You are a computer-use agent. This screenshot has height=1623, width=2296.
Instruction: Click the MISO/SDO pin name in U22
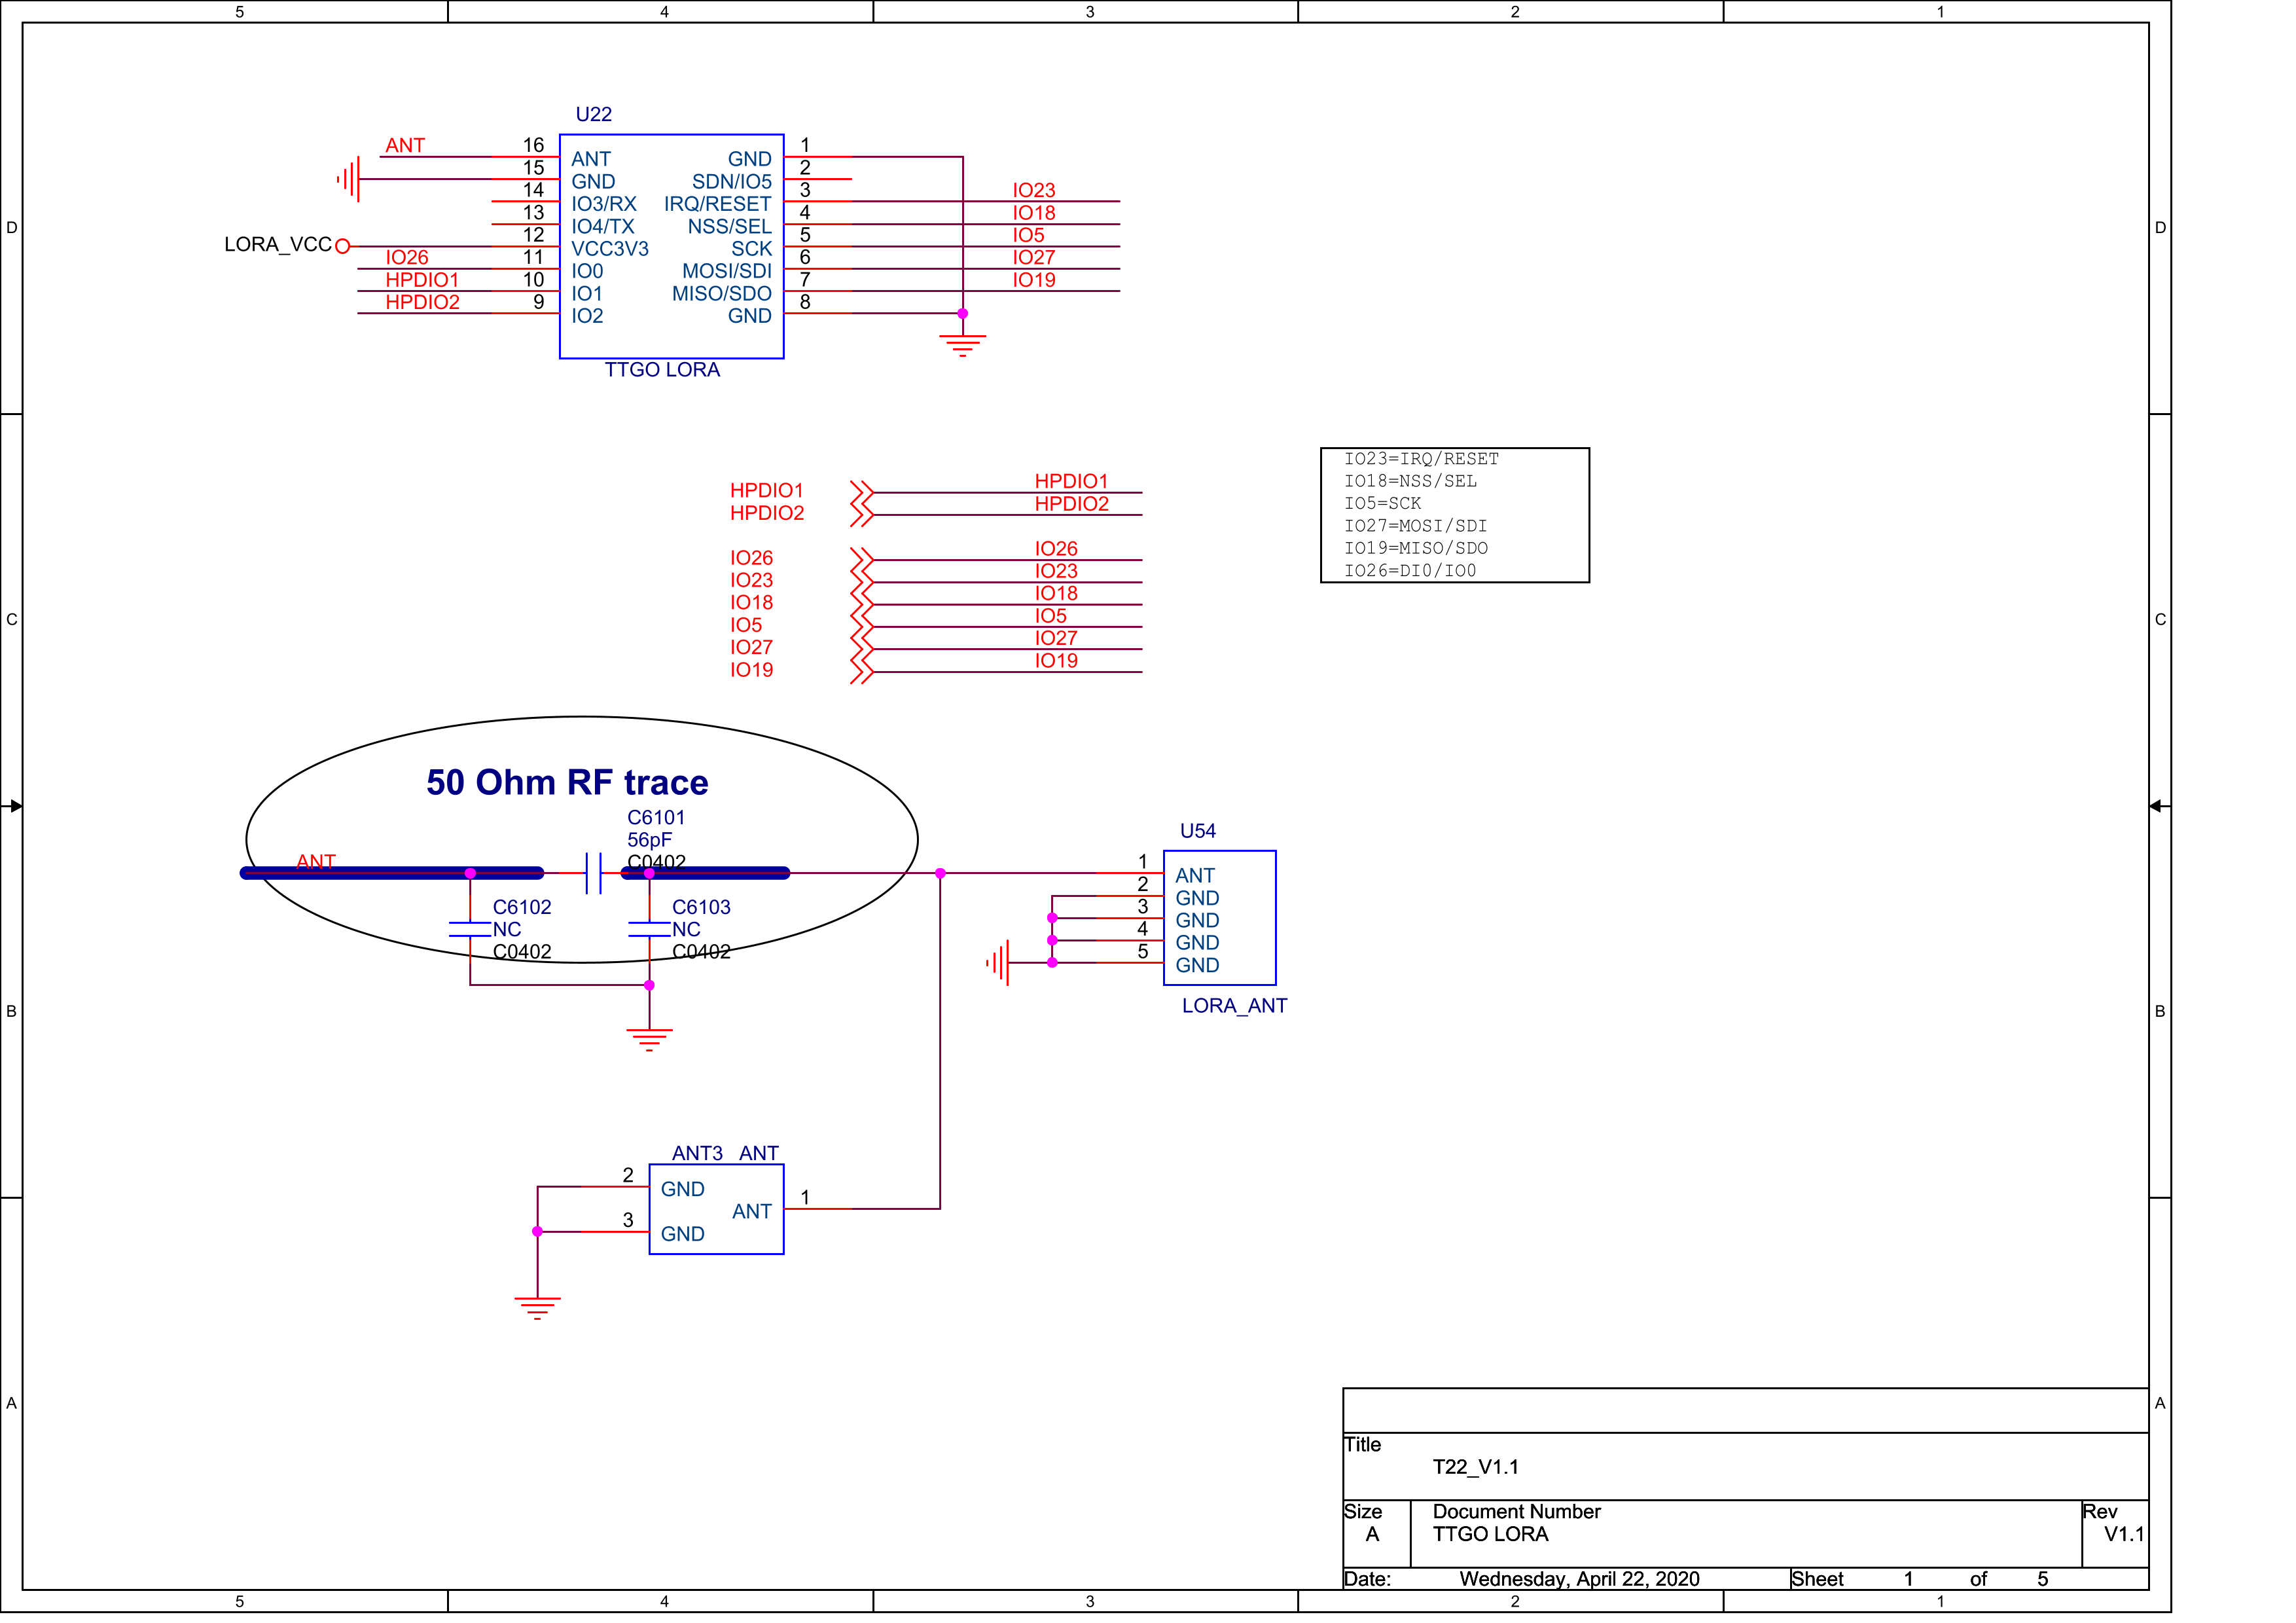coord(722,294)
